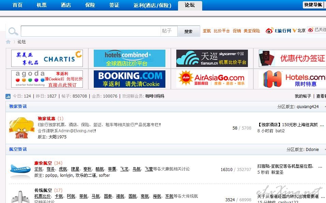Open 我的帖子 link
Image resolution: width=326 pixels, height=203 pixels.
(x=303, y=96)
